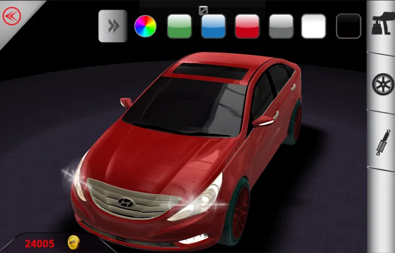Choose the red paint swatch
The height and width of the screenshot is (253, 395).
247,26
